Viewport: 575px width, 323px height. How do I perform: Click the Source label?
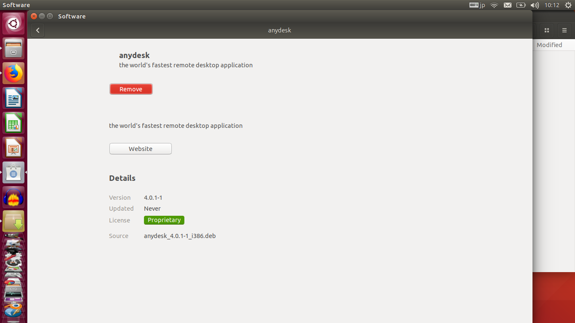pyautogui.click(x=119, y=236)
